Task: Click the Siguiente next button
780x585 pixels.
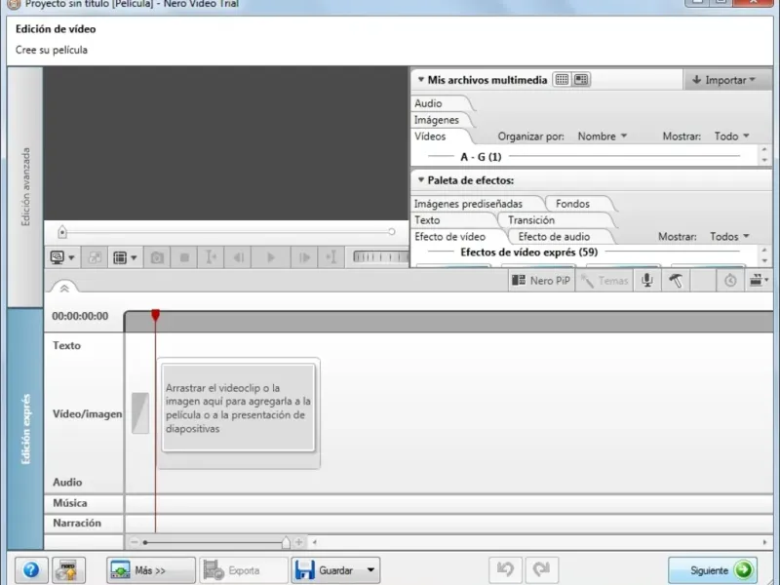Action: [713, 570]
